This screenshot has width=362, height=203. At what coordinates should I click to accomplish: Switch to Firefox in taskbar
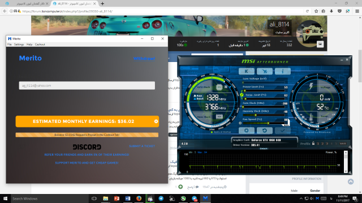(x=139, y=198)
